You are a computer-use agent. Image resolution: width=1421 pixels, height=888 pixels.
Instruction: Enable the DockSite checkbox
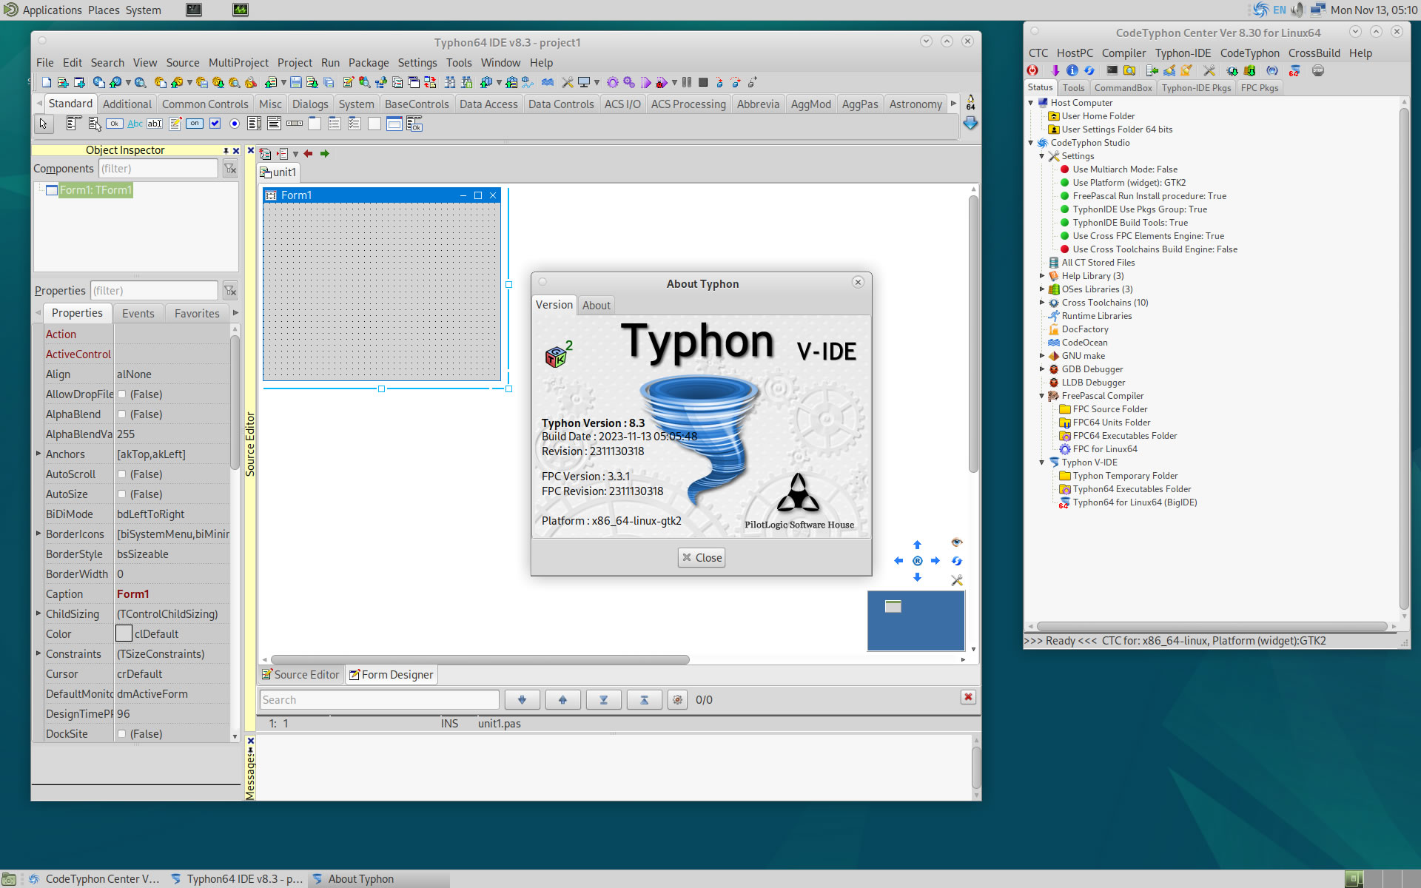tap(122, 734)
